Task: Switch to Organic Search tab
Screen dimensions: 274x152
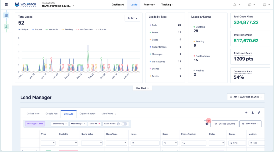Action: point(87,114)
